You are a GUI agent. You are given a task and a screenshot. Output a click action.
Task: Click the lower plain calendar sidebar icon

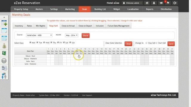click(4, 38)
